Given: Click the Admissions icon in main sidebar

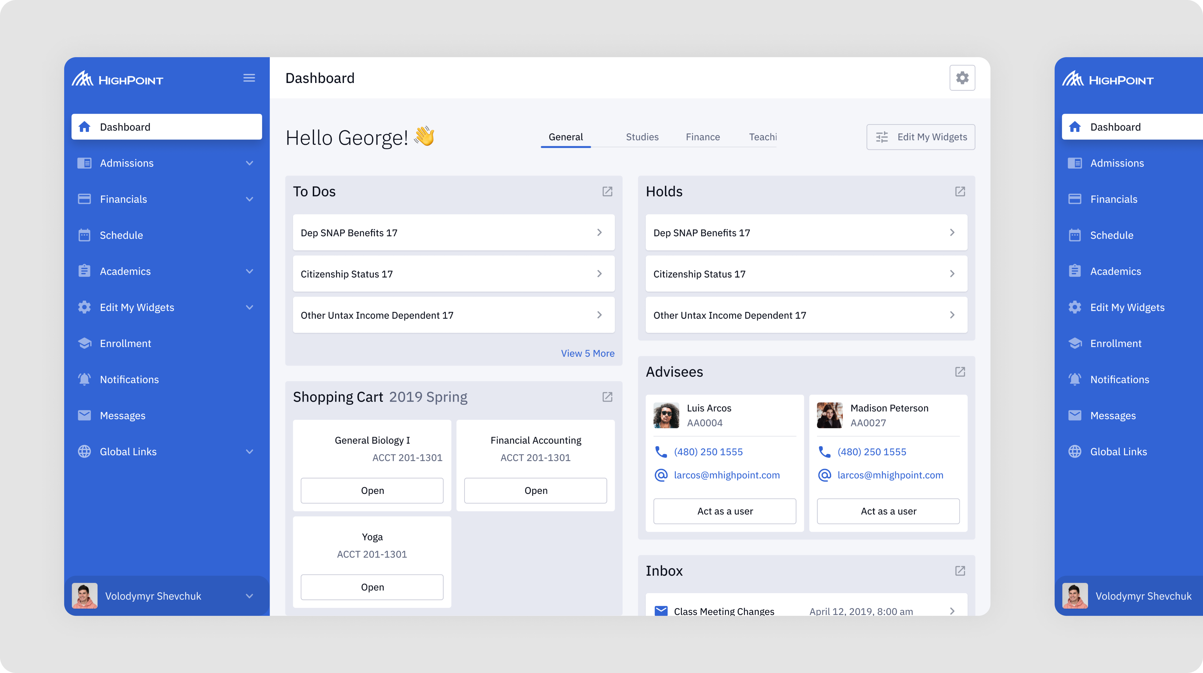Looking at the screenshot, I should click(x=84, y=163).
